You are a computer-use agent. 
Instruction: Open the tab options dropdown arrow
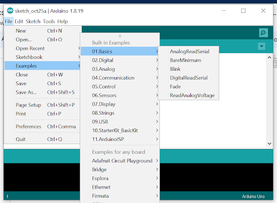tap(261, 47)
